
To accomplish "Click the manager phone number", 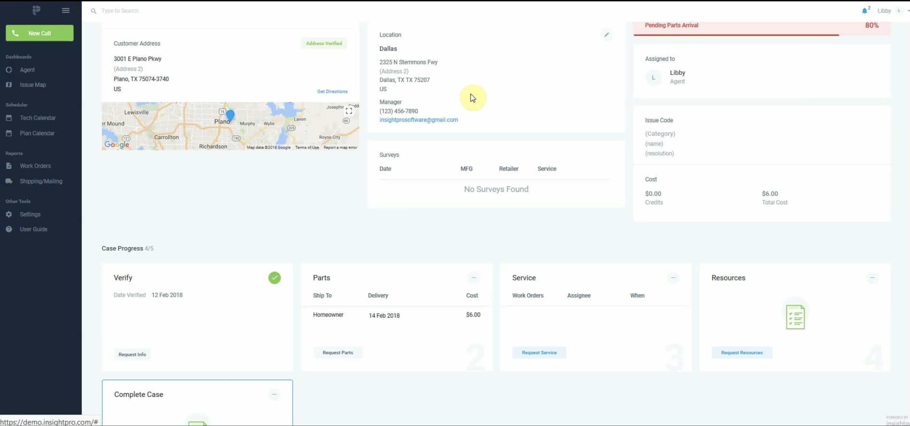I will point(398,111).
